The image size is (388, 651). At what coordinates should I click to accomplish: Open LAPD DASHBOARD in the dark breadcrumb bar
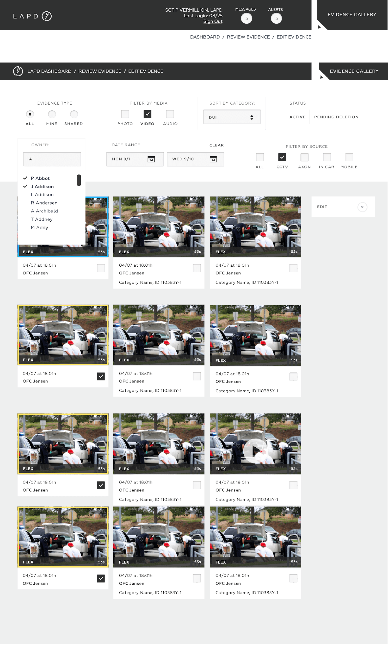point(50,71)
